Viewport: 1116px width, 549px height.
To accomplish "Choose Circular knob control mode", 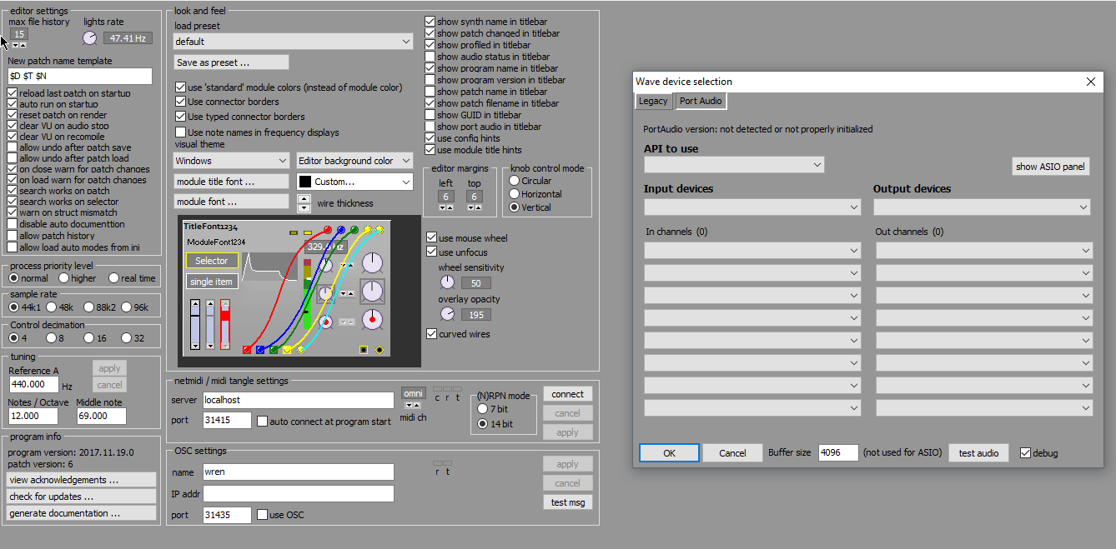I will 515,181.
